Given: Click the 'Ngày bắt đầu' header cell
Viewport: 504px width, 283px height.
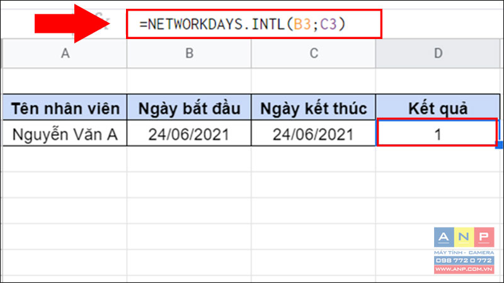Looking at the screenshot, I should coord(189,108).
